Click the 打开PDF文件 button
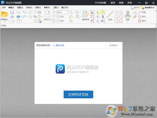157x118 pixels. pyautogui.click(x=78, y=94)
